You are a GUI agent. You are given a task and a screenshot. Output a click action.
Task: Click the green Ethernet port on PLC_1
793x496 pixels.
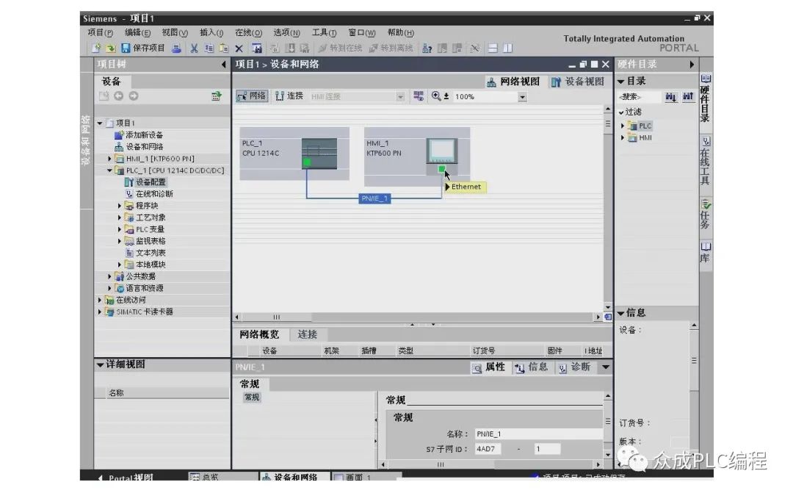pyautogui.click(x=306, y=162)
